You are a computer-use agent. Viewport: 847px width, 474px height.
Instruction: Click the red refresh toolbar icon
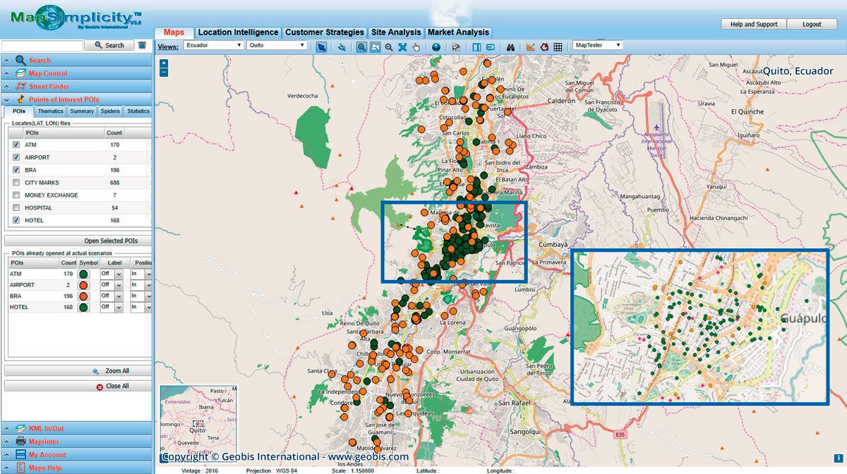[x=544, y=47]
